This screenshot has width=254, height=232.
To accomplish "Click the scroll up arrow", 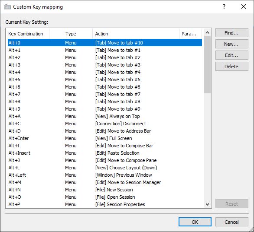I will tap(207, 32).
